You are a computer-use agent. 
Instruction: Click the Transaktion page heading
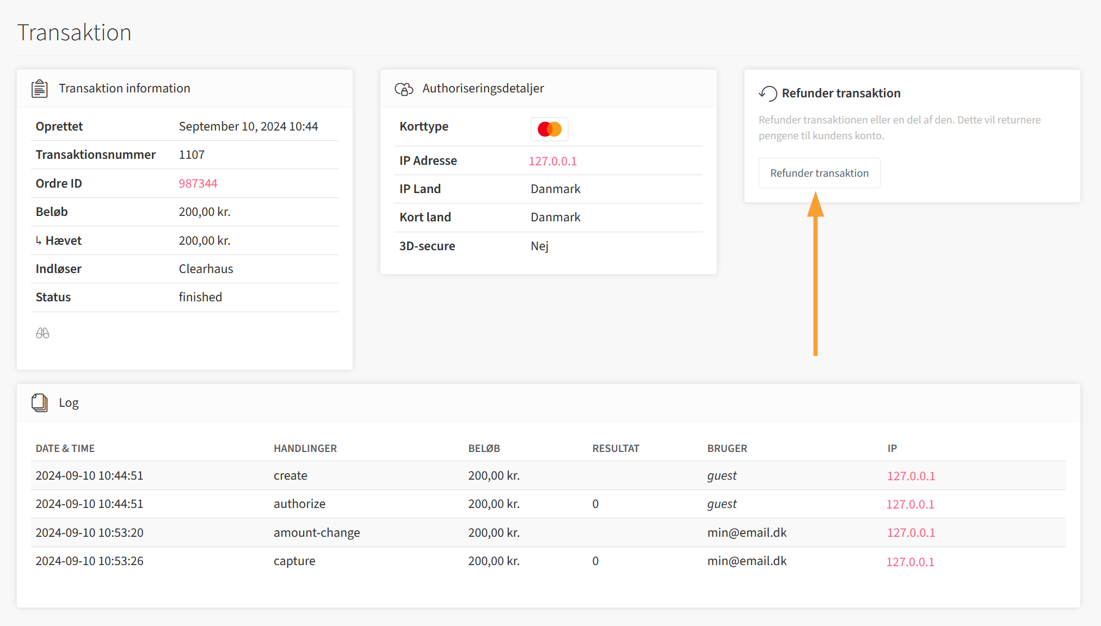pos(75,33)
